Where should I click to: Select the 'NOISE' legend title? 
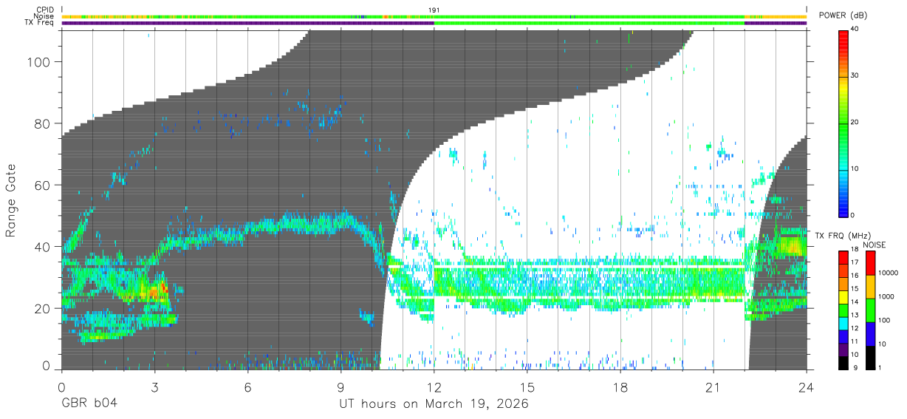(875, 245)
